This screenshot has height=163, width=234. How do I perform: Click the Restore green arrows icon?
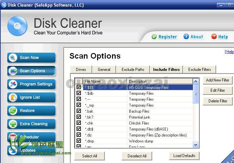pos(13,111)
